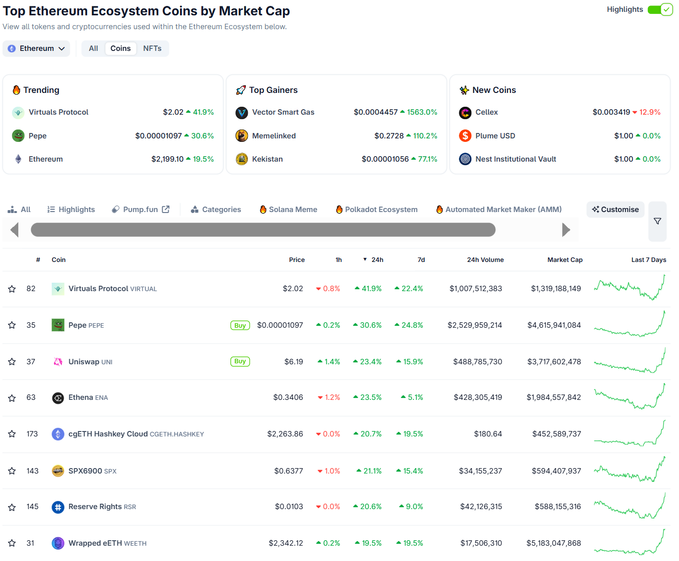Open the Solana Meme category
Image resolution: width=679 pixels, height=561 pixels.
[x=288, y=210]
